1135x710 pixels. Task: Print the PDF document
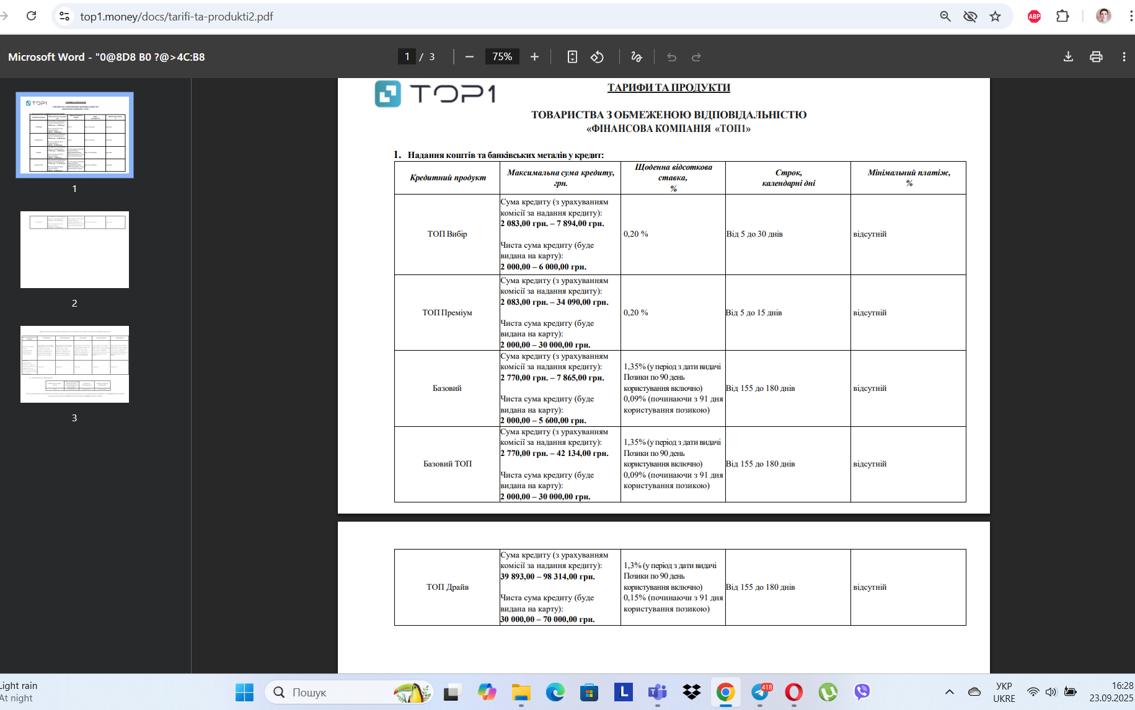[1096, 57]
